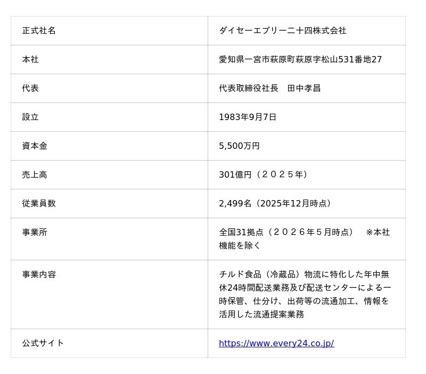
Task: Click the 事業内容 row label
Action: [39, 274]
